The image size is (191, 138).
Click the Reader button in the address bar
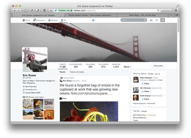coord(166,10)
